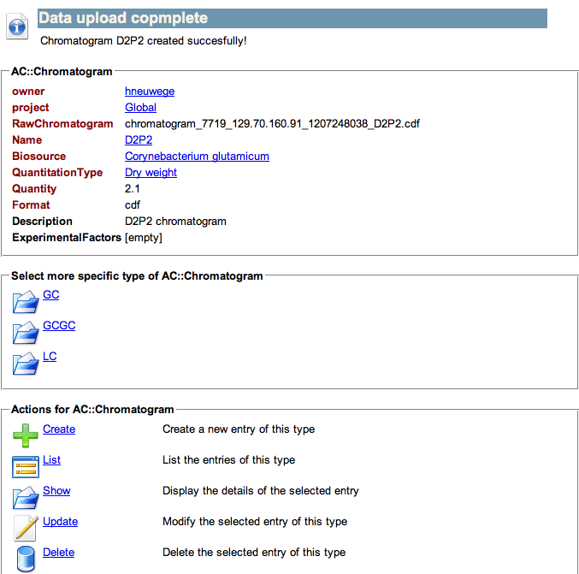This screenshot has width=579, height=574.
Task: Open the GCGC folder icon
Action: pos(26,333)
